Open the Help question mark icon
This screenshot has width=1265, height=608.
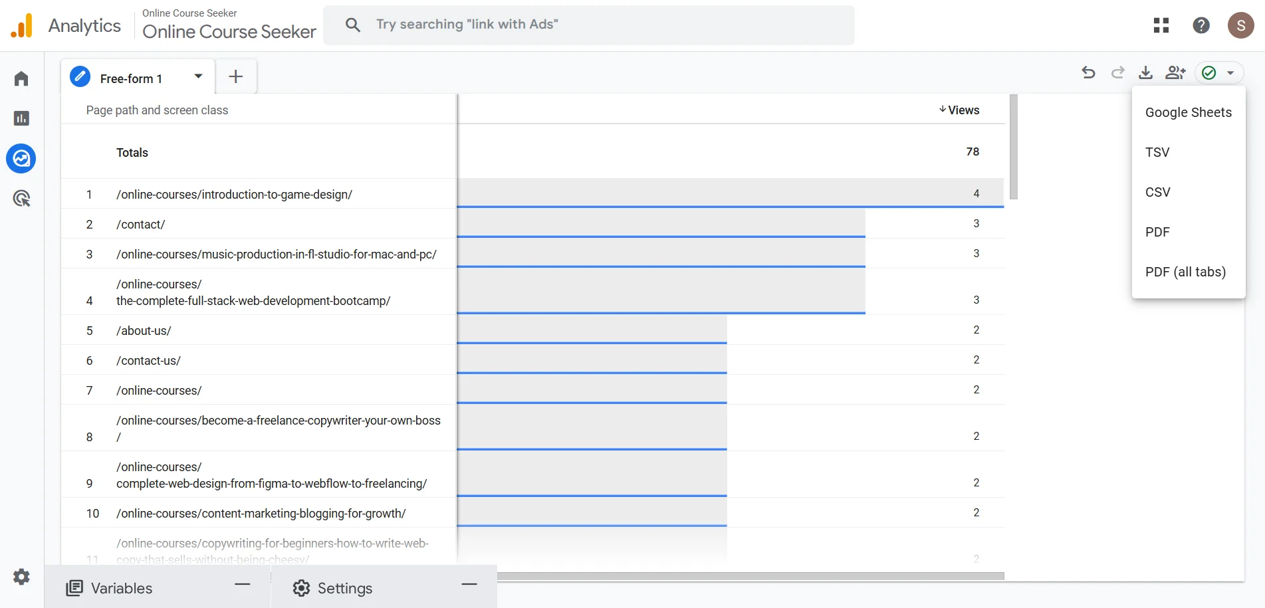point(1201,25)
